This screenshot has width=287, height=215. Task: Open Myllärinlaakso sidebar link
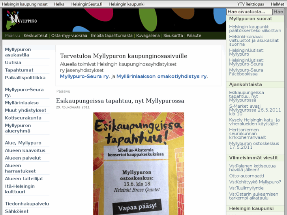22,103
